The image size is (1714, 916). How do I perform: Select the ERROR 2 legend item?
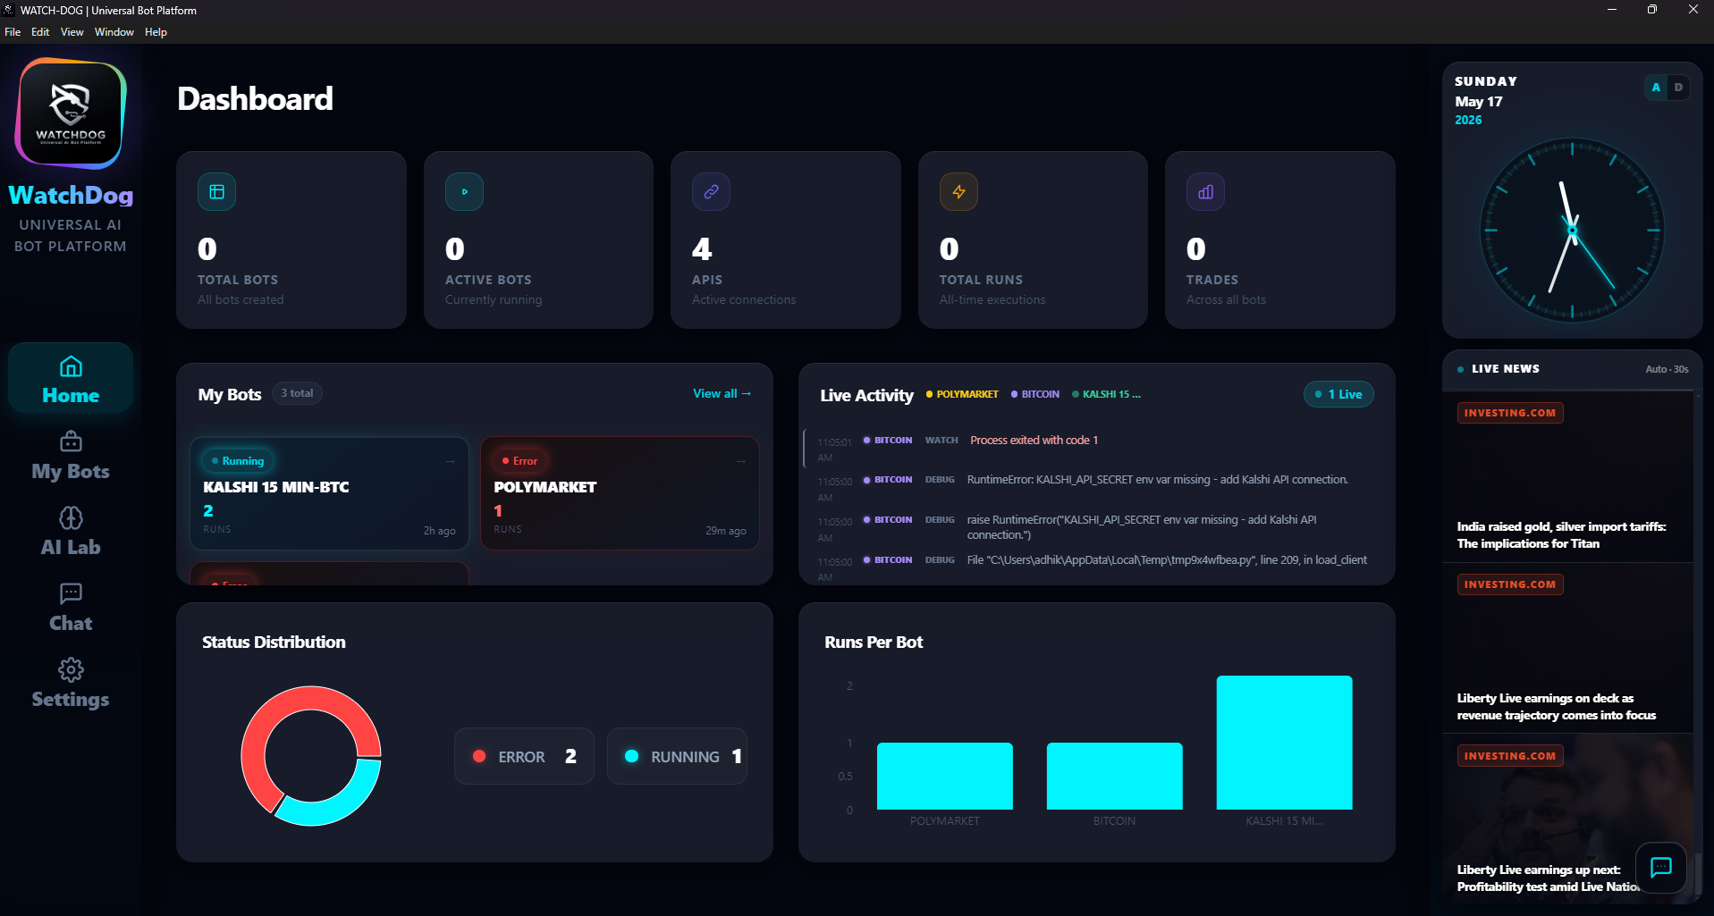[524, 756]
